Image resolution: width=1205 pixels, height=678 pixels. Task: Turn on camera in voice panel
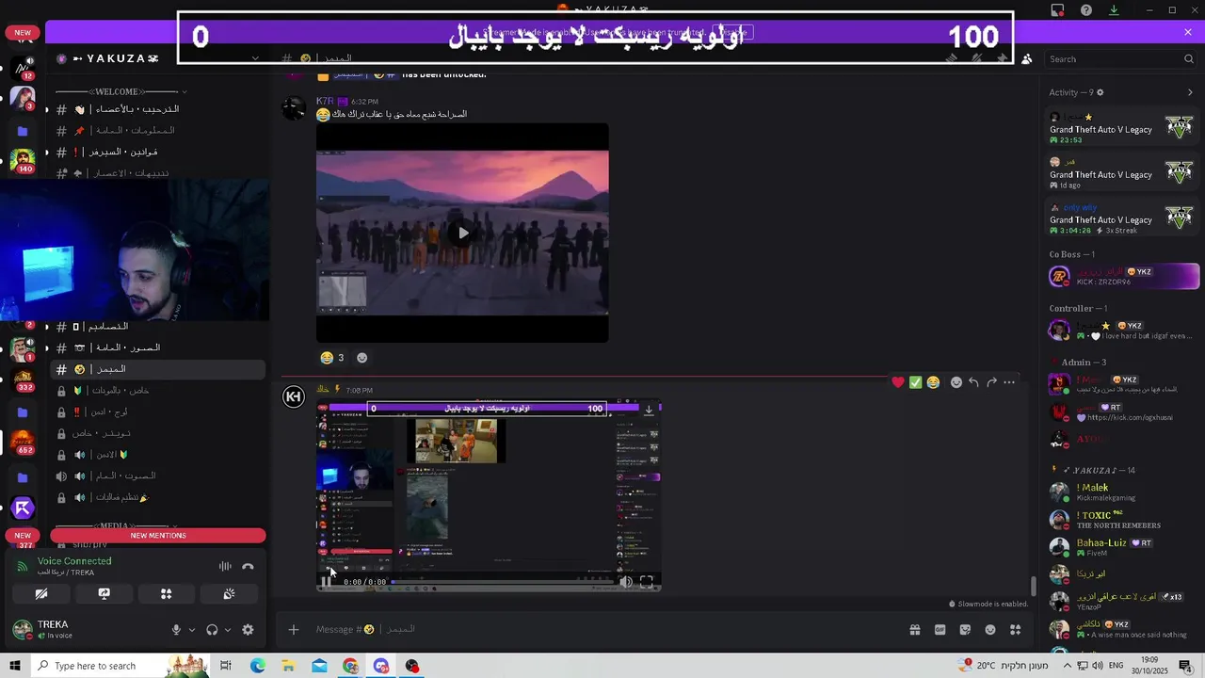tap(41, 594)
